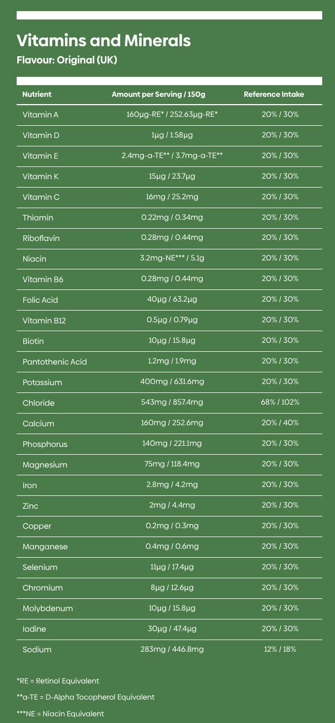335x723 pixels.
Task: Click the Vitamin B12 amount value
Action: click(172, 320)
